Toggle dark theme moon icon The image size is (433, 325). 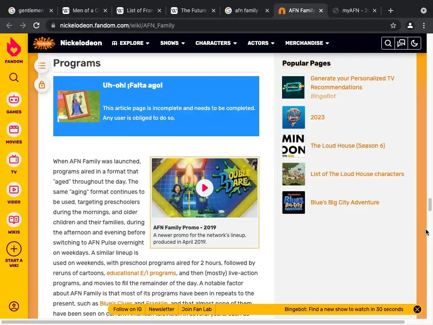pyautogui.click(x=414, y=43)
